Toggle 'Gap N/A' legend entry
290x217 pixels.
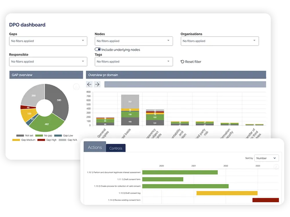[x=68, y=140]
